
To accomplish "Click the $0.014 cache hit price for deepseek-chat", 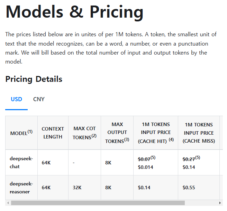I will [145, 167].
